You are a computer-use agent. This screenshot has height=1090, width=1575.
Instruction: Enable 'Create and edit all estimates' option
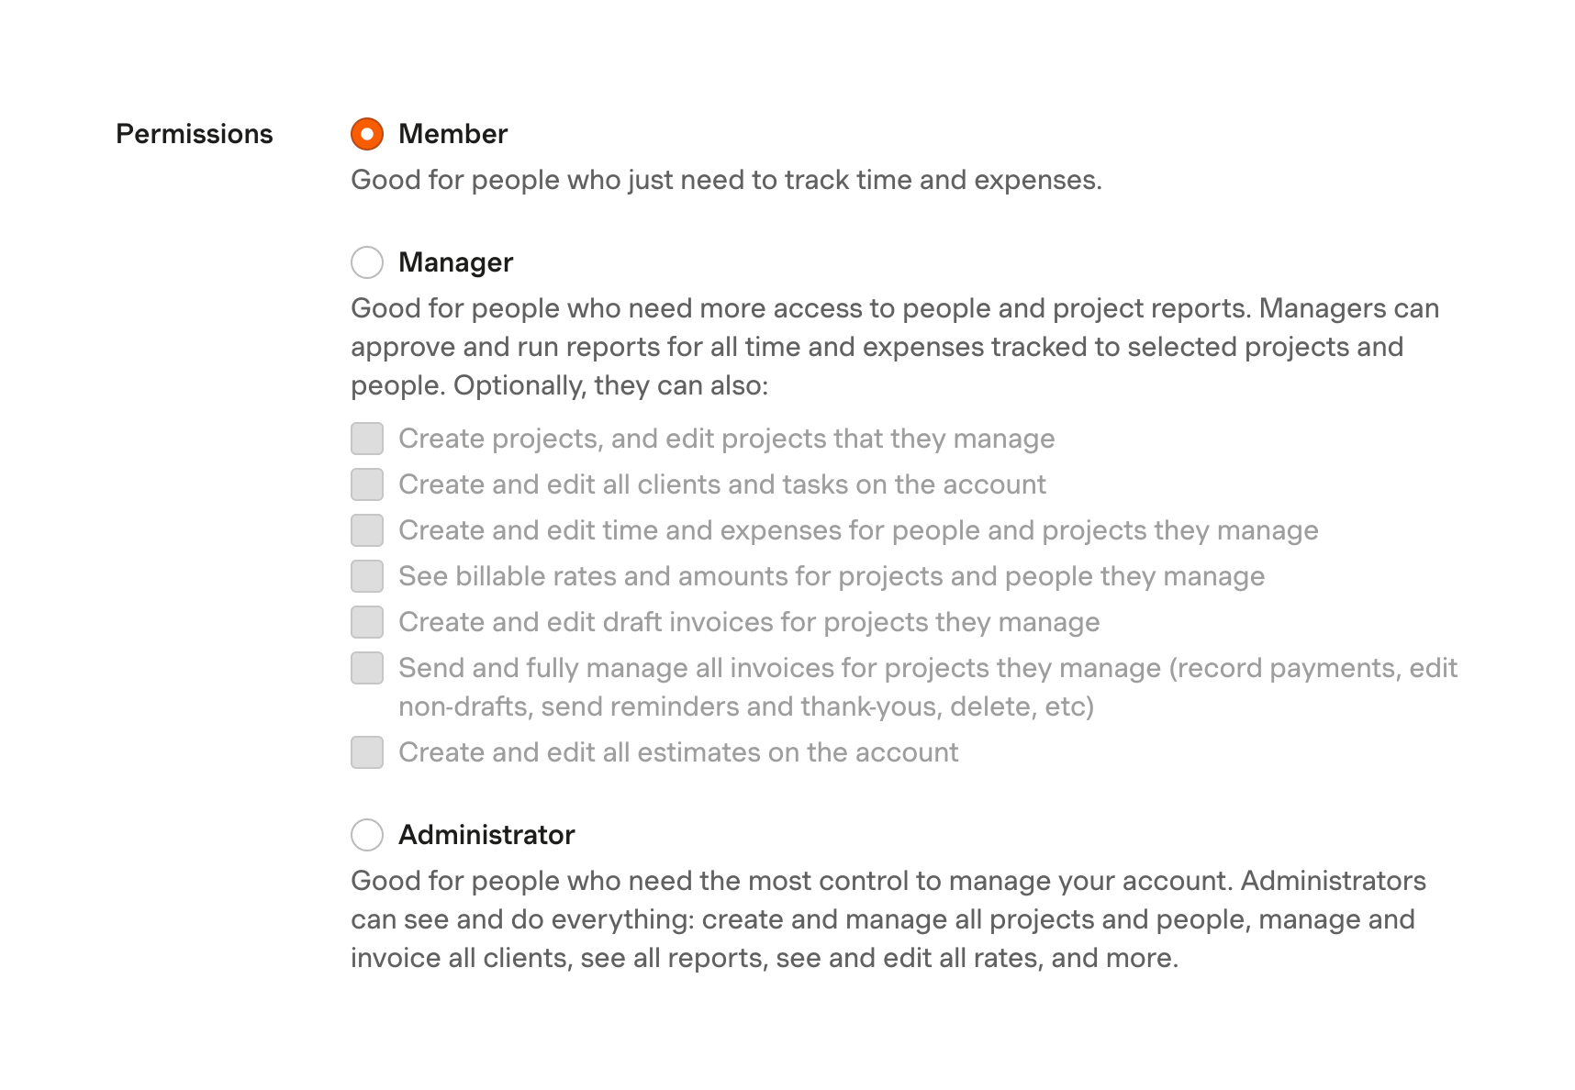tap(366, 752)
